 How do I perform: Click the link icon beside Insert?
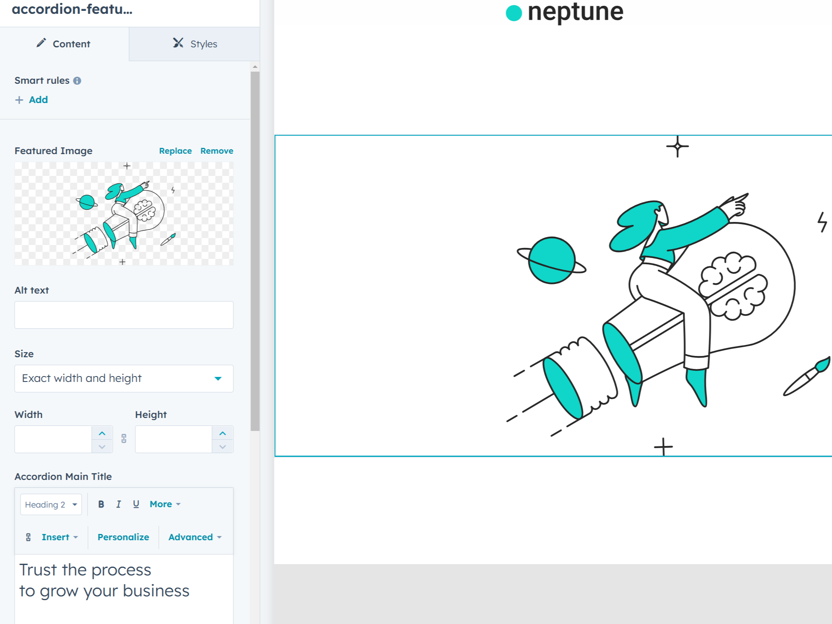[28, 537]
